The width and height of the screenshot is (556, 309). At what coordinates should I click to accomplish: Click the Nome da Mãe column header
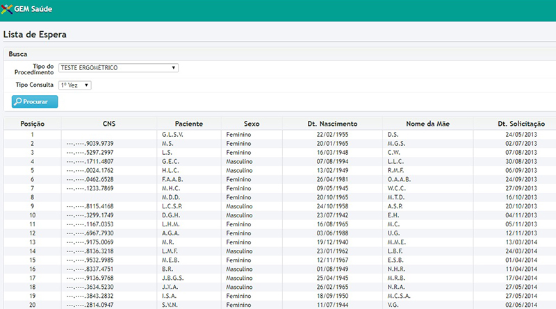[427, 124]
